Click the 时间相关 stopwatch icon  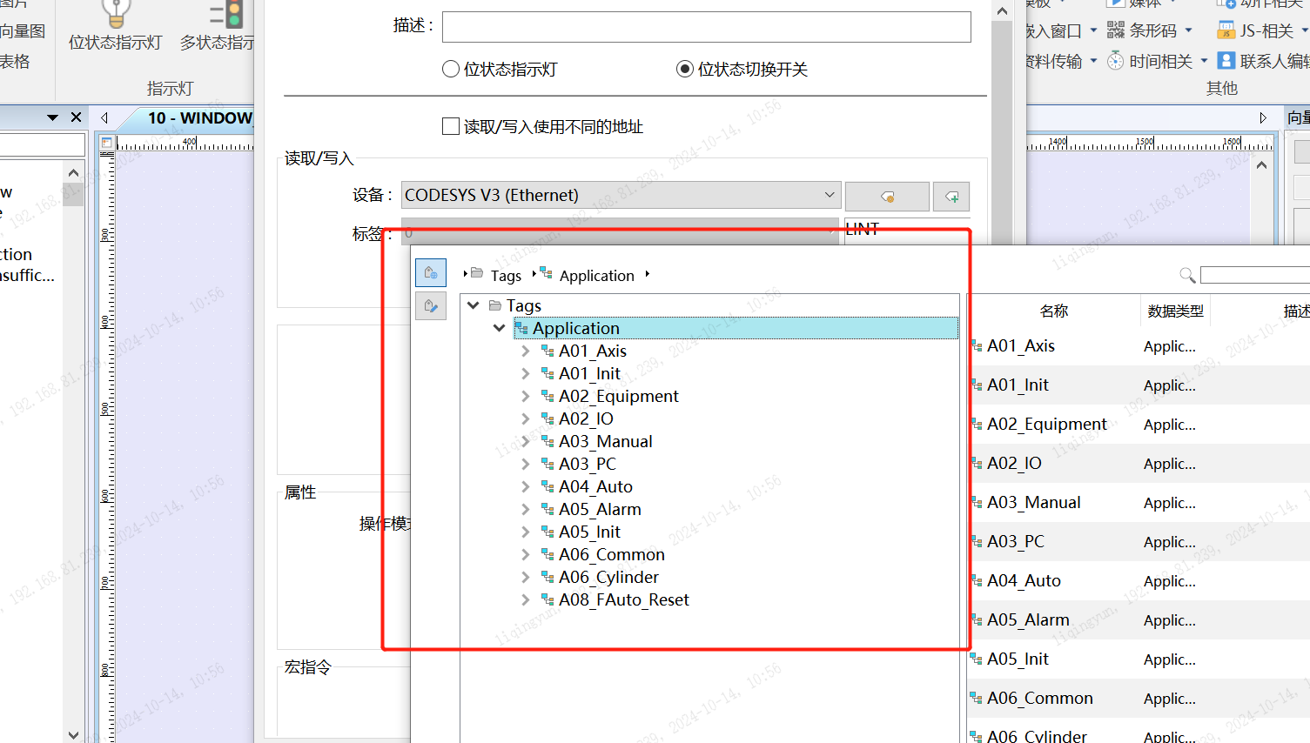(1115, 61)
